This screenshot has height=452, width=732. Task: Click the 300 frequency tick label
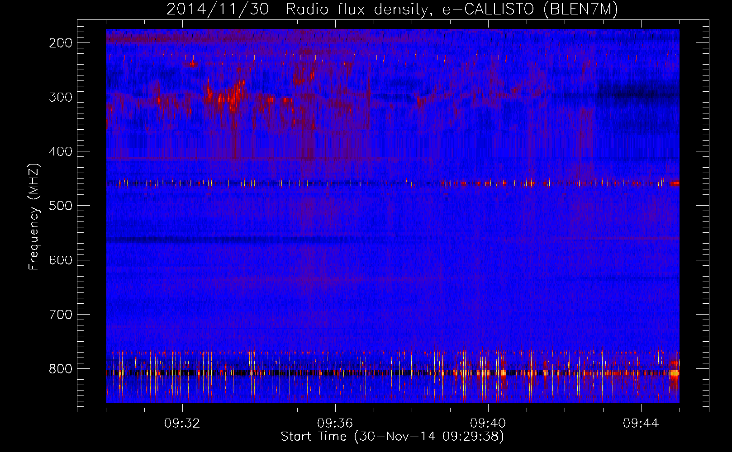point(61,97)
